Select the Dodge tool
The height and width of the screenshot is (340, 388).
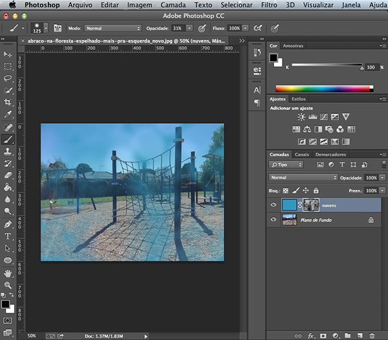(x=8, y=211)
